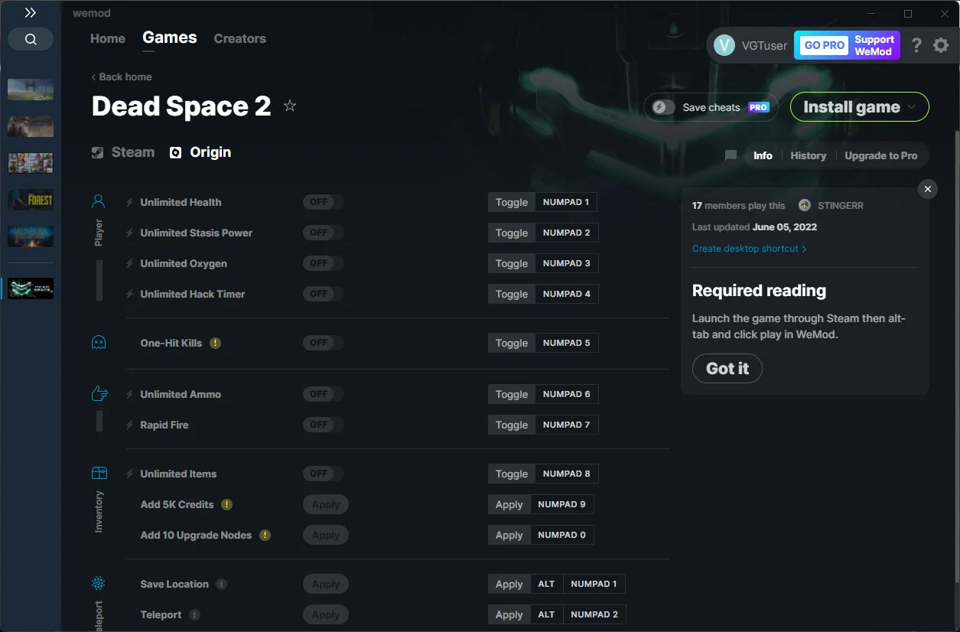Screen dimensions: 960x632
Task: Close the info panel with the X
Action: (x=928, y=189)
